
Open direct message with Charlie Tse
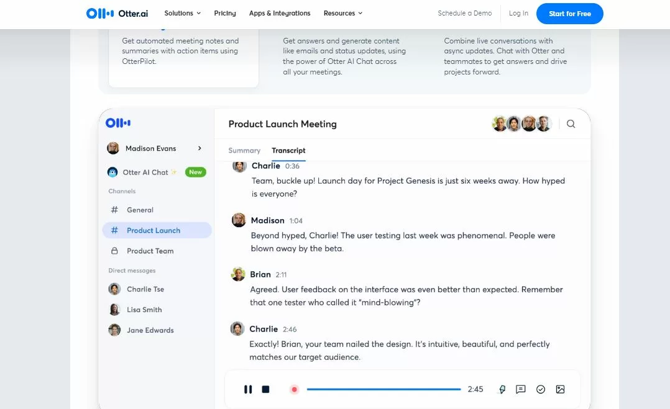[145, 289]
